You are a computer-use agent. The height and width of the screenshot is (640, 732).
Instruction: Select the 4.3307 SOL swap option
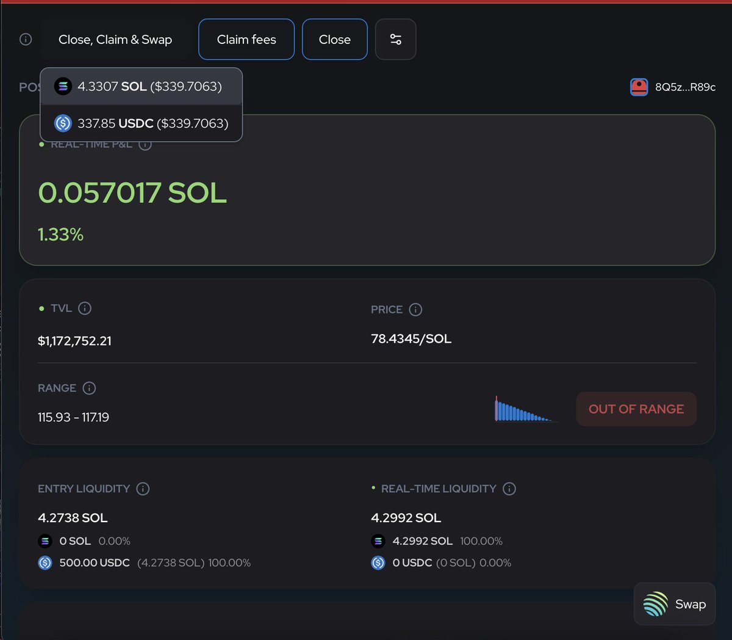(142, 86)
